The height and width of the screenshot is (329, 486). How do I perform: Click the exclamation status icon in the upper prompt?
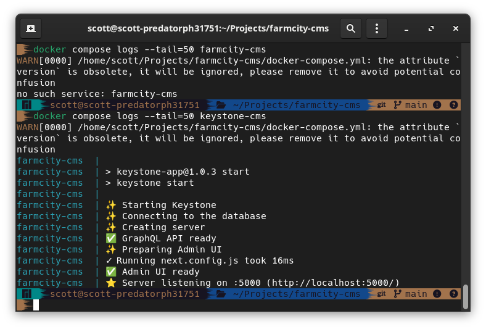pyautogui.click(x=437, y=105)
